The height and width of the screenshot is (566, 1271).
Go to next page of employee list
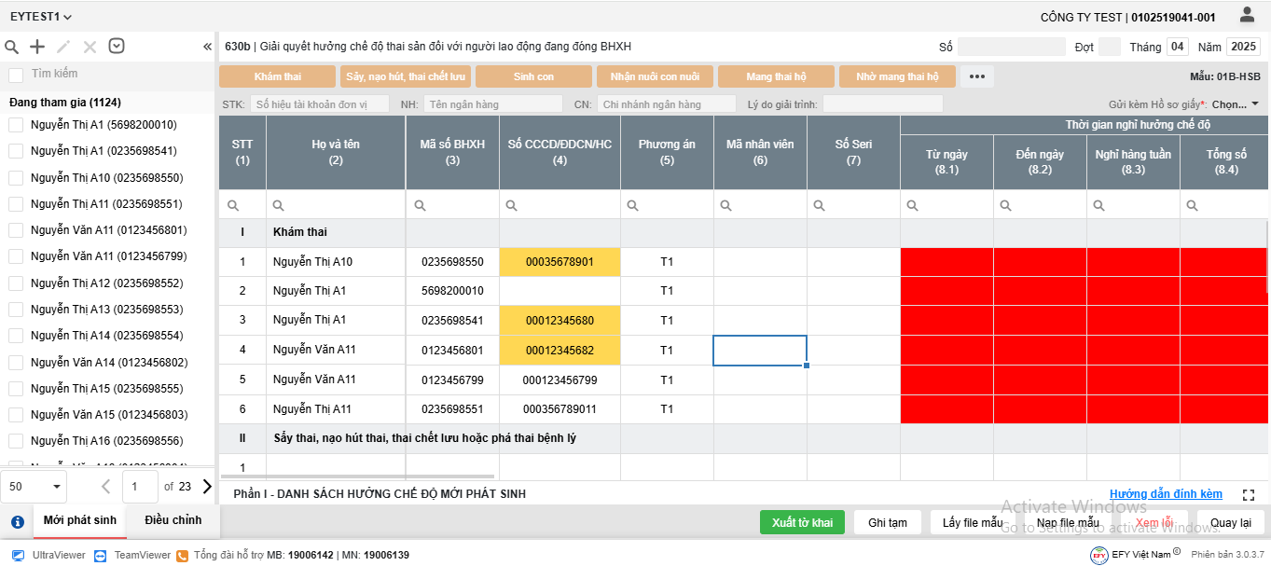click(x=207, y=486)
